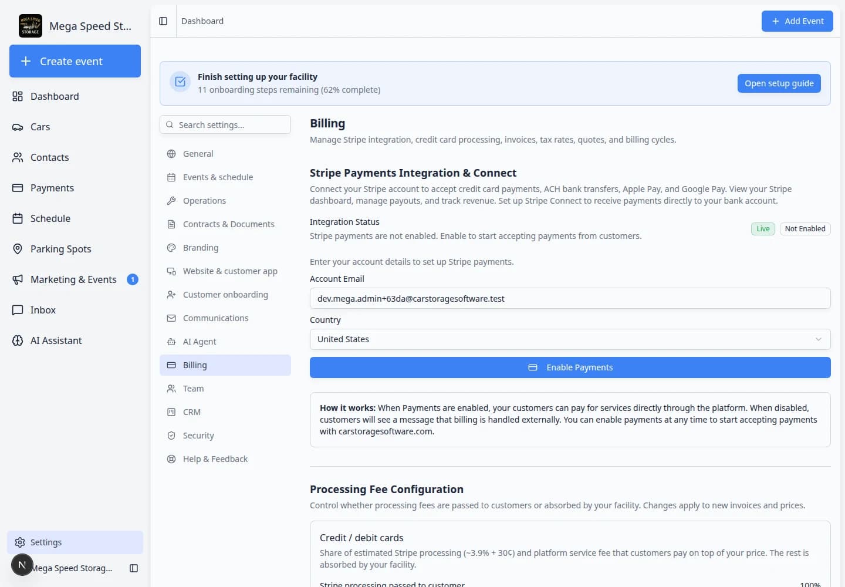Click the Dashboard grid icon in sidebar
Screen dimensions: 845x587
(x=18, y=96)
